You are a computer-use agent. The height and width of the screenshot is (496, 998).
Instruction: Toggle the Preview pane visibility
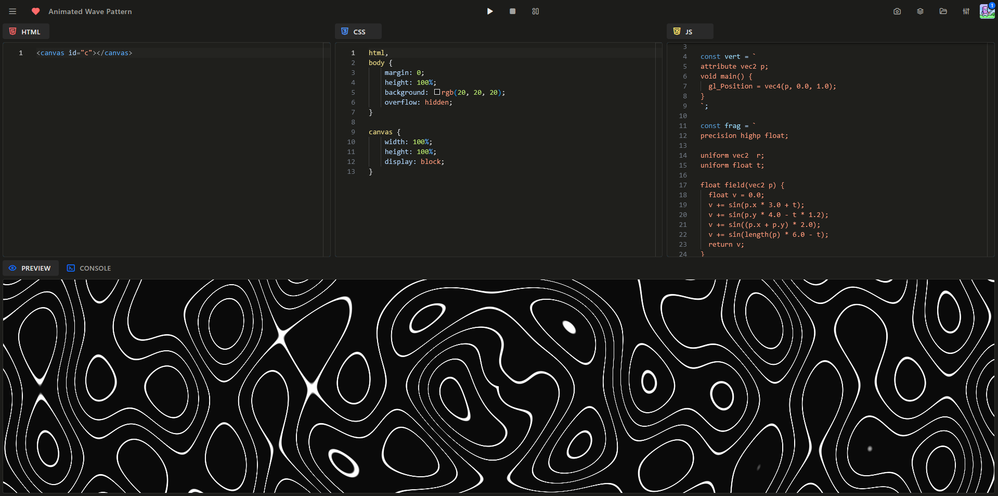tap(30, 268)
